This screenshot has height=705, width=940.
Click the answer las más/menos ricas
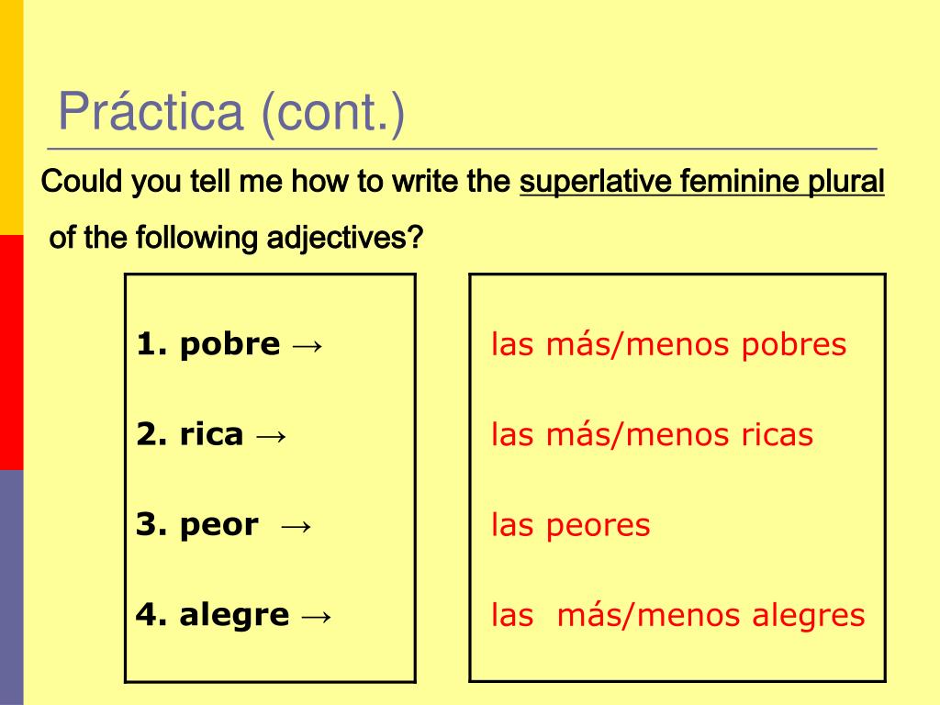[x=653, y=434]
